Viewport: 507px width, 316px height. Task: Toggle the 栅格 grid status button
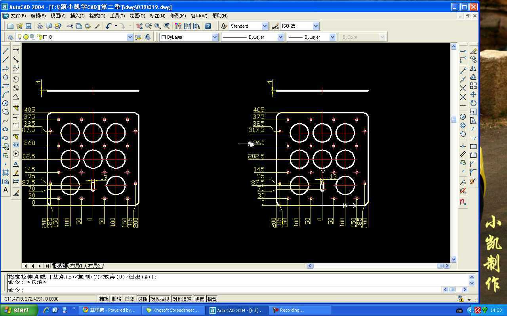click(116, 299)
